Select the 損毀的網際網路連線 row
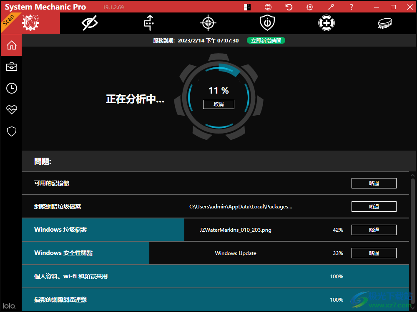 coord(216,300)
